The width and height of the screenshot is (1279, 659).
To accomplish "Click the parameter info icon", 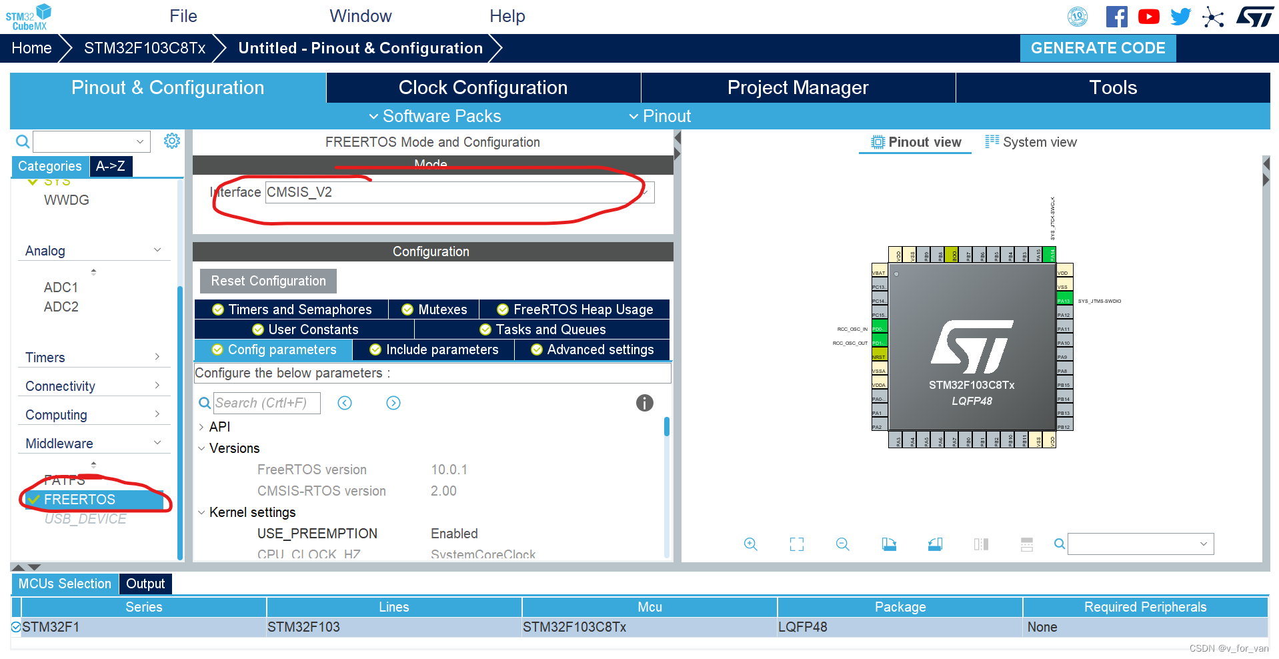I will point(644,403).
